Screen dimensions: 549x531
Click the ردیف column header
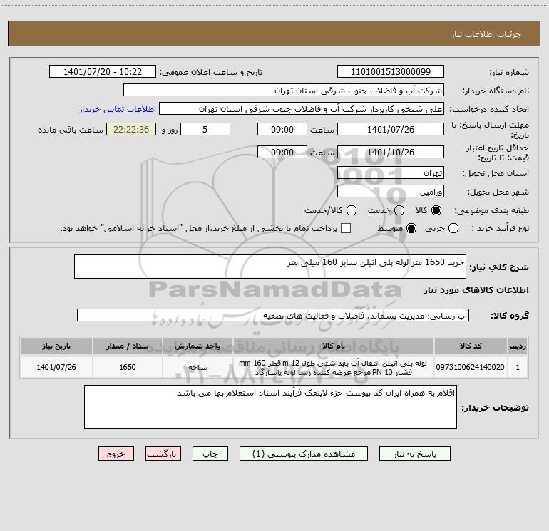tap(518, 346)
